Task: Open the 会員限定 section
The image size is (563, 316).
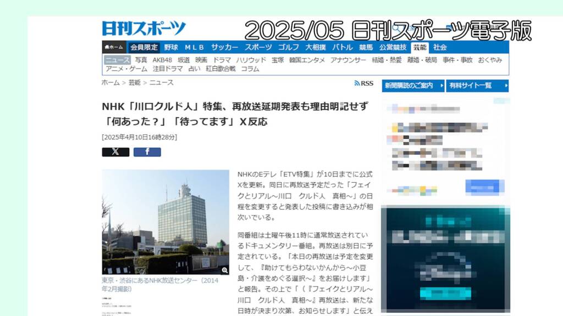Action: pyautogui.click(x=144, y=47)
